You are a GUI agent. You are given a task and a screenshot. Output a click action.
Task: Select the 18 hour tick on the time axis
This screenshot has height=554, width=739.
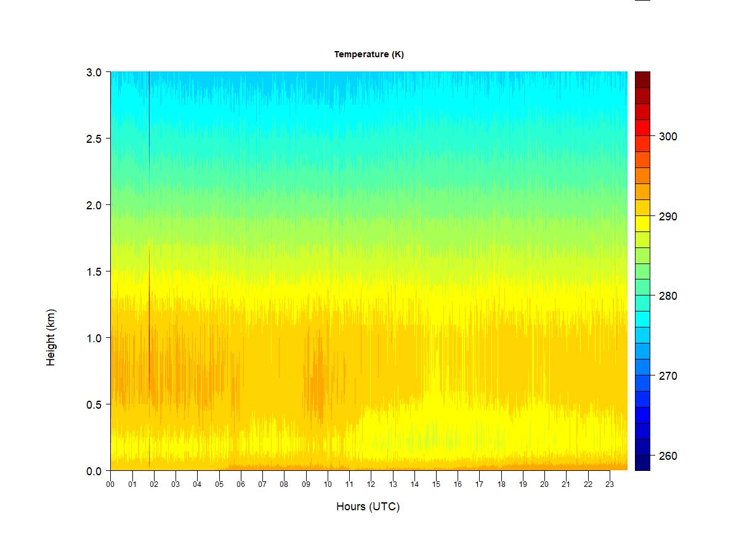point(501,484)
